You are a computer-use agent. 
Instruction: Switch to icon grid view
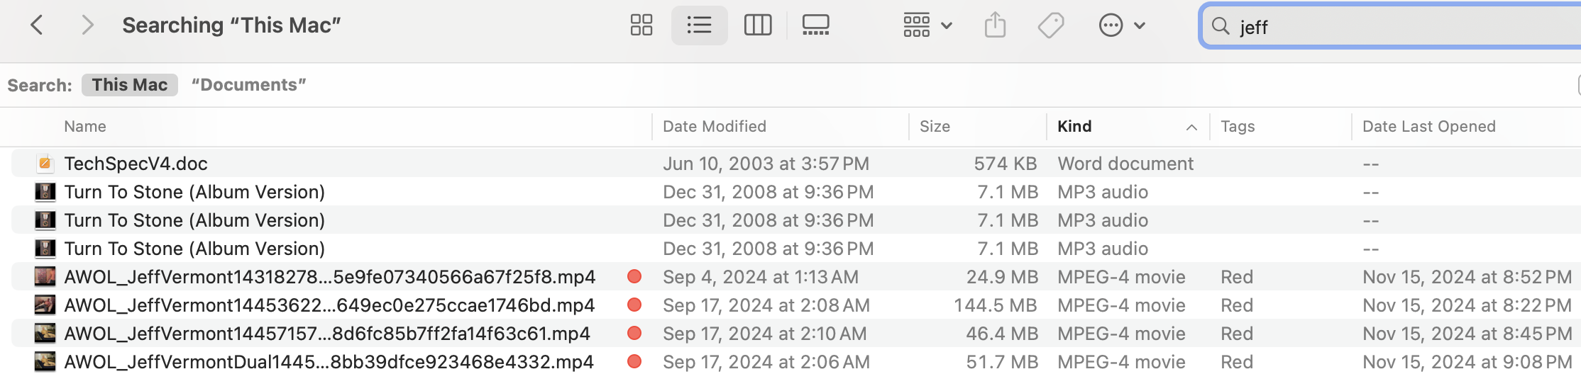tap(641, 25)
